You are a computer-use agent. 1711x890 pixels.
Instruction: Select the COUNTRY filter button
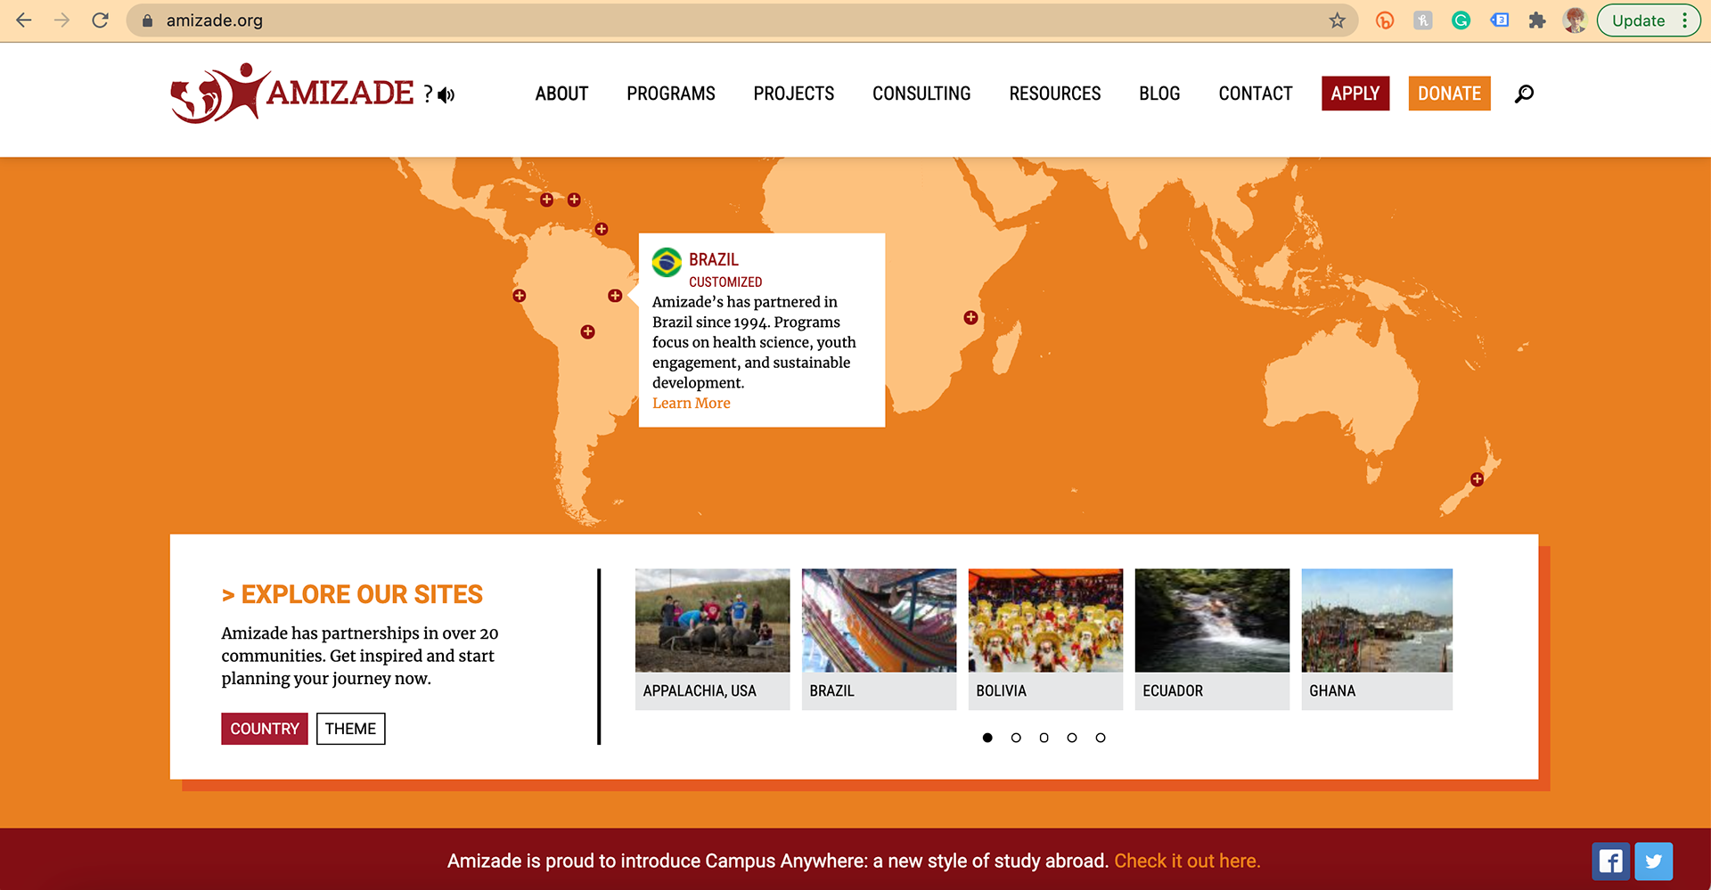tap(265, 729)
